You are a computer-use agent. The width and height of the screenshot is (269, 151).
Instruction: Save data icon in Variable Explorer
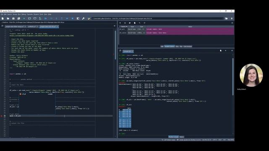coord(125,23)
